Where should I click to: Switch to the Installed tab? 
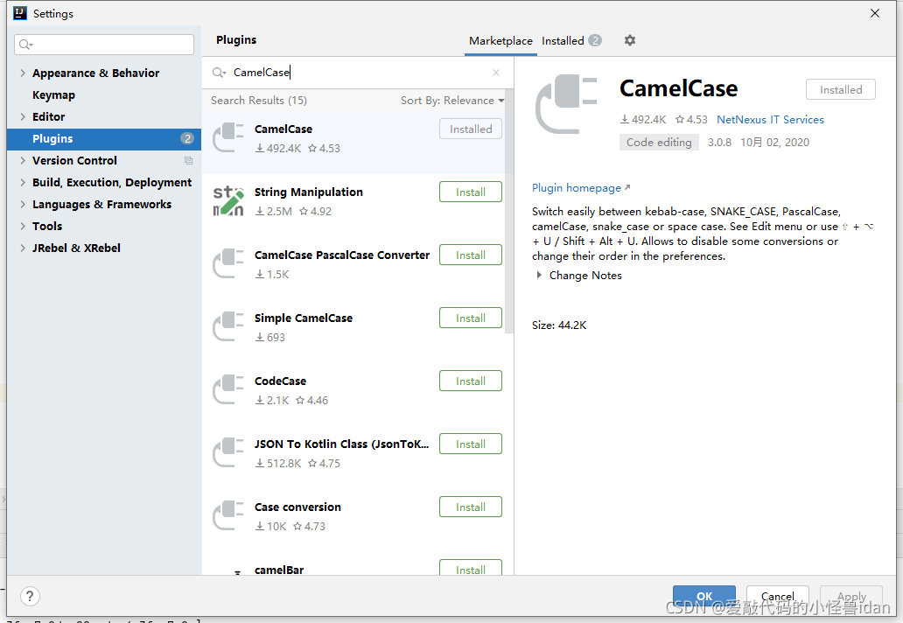[x=563, y=41]
